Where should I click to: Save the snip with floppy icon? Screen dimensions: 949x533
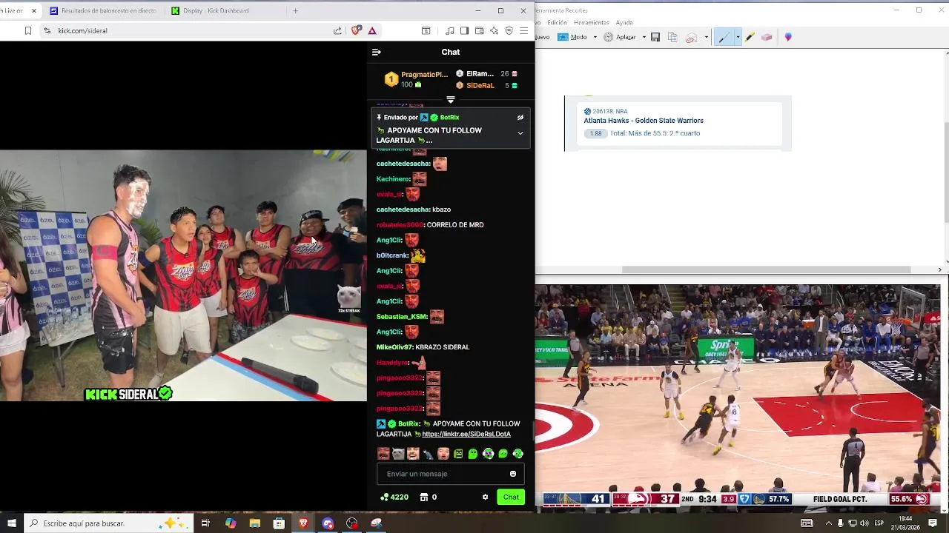655,37
